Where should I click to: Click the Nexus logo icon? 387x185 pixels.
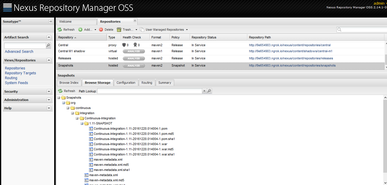(x=7, y=7)
